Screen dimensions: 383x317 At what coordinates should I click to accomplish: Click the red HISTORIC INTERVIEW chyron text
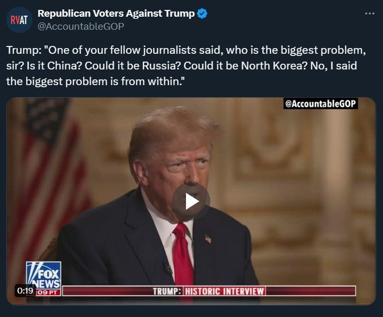click(224, 291)
